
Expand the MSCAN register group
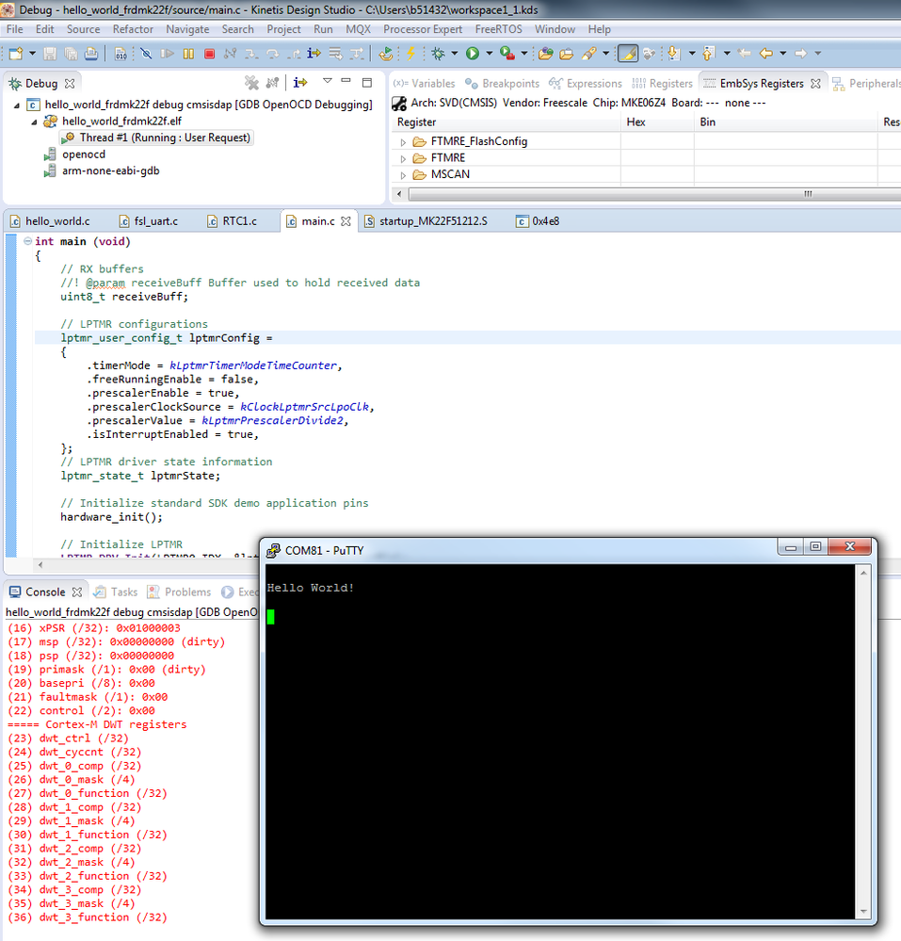pyautogui.click(x=403, y=175)
